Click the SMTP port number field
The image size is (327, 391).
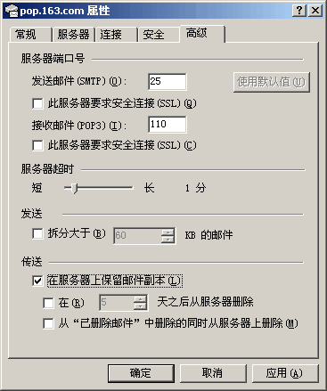pyautogui.click(x=168, y=81)
